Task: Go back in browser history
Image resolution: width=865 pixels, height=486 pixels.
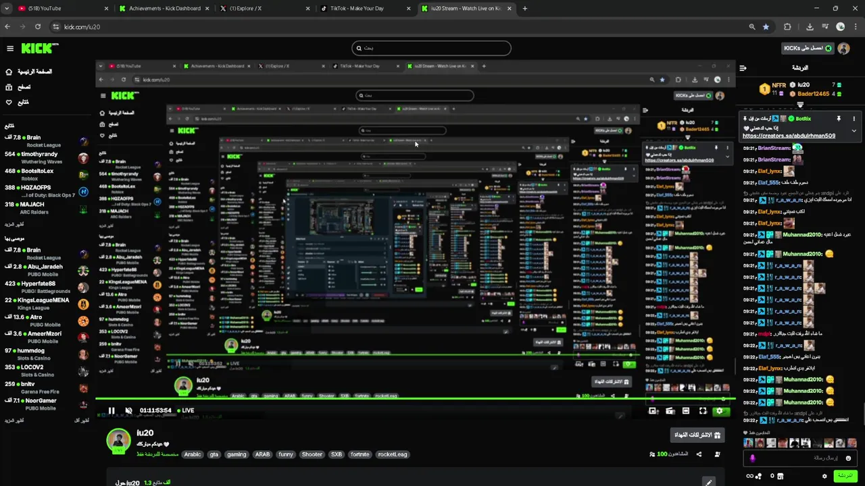Action: [x=7, y=27]
